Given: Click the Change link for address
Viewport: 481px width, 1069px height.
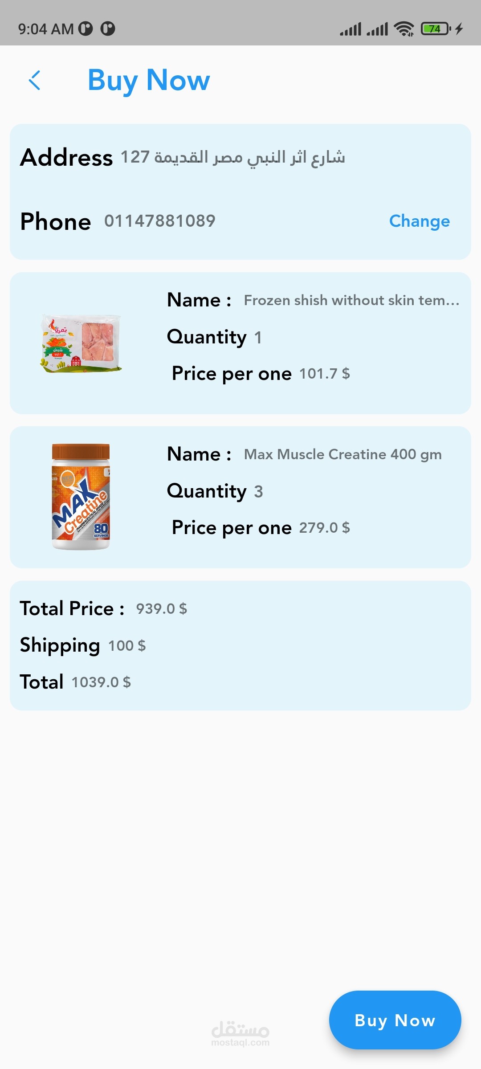Looking at the screenshot, I should (x=419, y=221).
